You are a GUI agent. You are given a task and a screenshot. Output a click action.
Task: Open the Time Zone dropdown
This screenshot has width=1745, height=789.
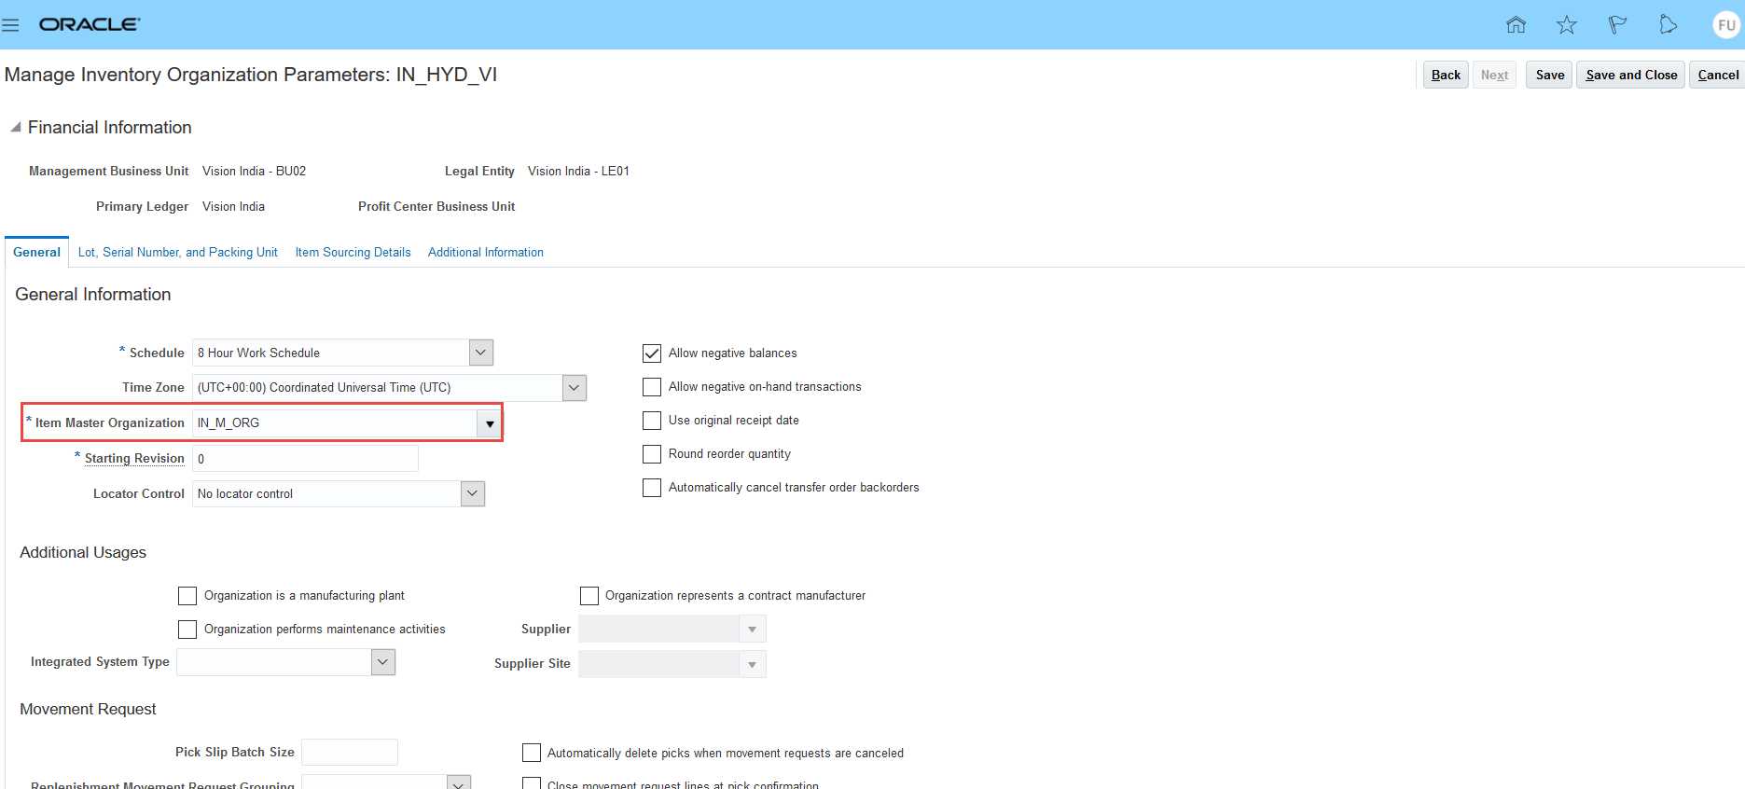tap(575, 387)
